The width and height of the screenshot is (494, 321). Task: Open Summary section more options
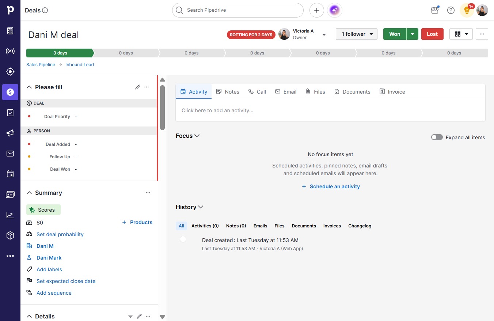(148, 193)
